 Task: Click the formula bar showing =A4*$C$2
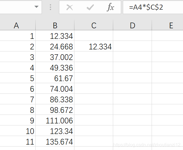[x=153, y=7]
